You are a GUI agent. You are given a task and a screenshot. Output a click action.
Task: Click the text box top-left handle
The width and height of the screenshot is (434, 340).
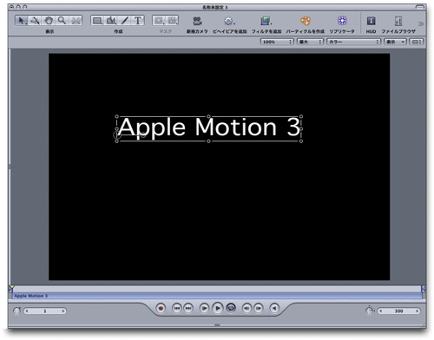[x=117, y=117]
